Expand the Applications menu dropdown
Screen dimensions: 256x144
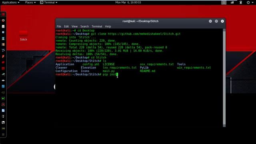[11, 2]
